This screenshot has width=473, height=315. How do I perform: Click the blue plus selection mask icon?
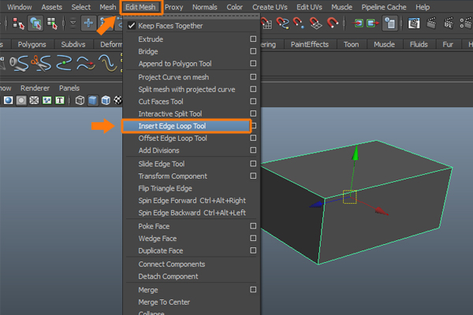pyautogui.click(x=88, y=23)
